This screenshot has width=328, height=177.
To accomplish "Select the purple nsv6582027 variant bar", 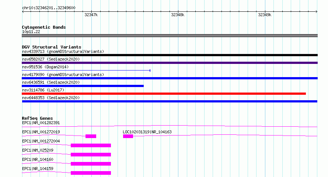I will point(170,63).
